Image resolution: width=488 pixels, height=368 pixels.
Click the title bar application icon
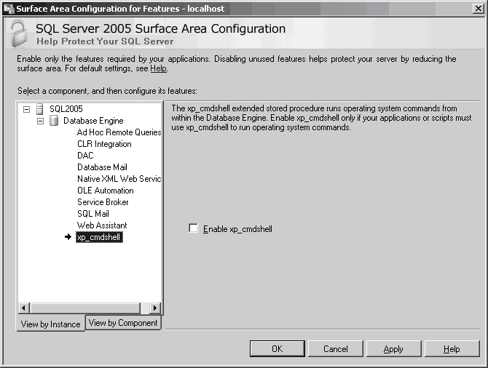[8, 8]
